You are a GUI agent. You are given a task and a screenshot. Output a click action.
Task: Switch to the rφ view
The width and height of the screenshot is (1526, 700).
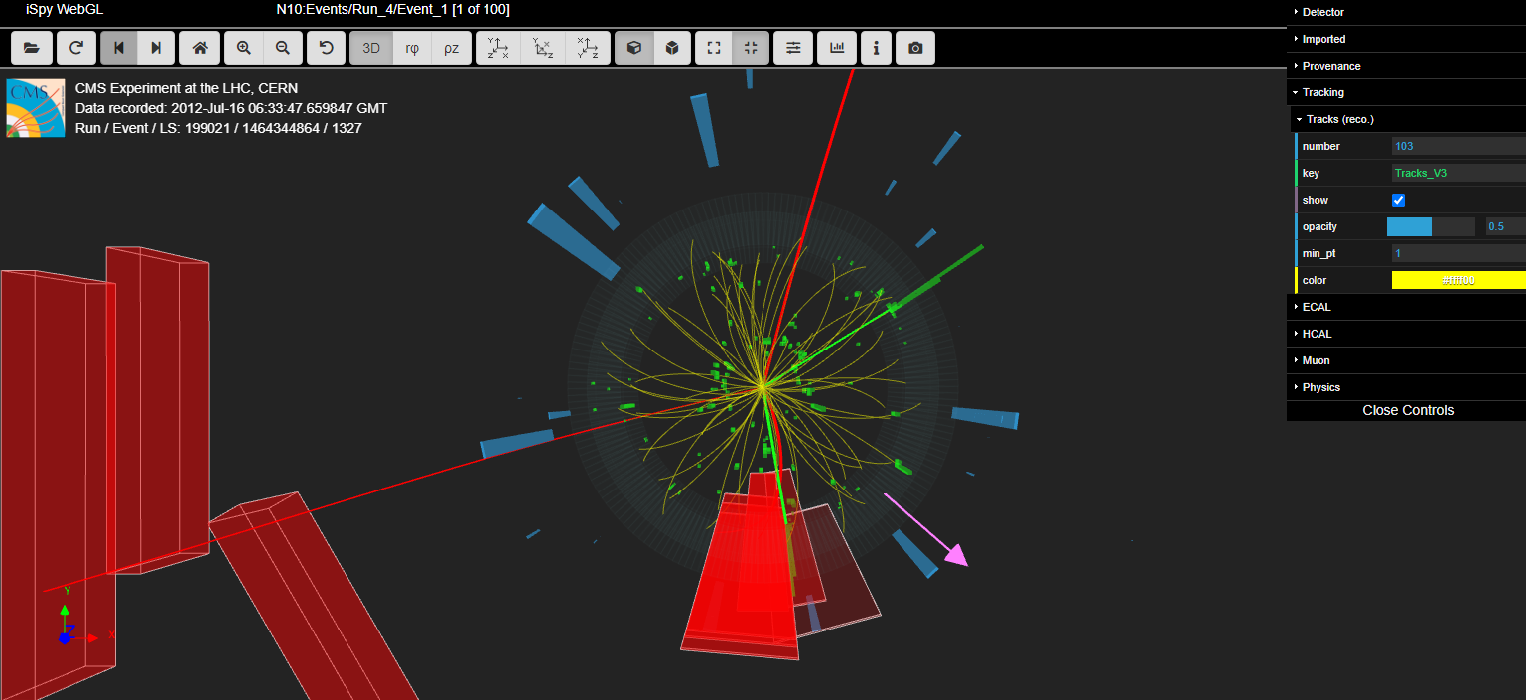412,48
